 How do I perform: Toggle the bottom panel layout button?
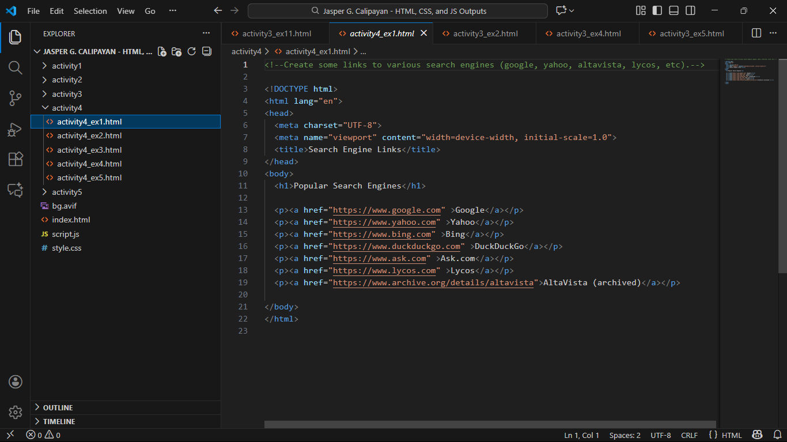coord(674,11)
